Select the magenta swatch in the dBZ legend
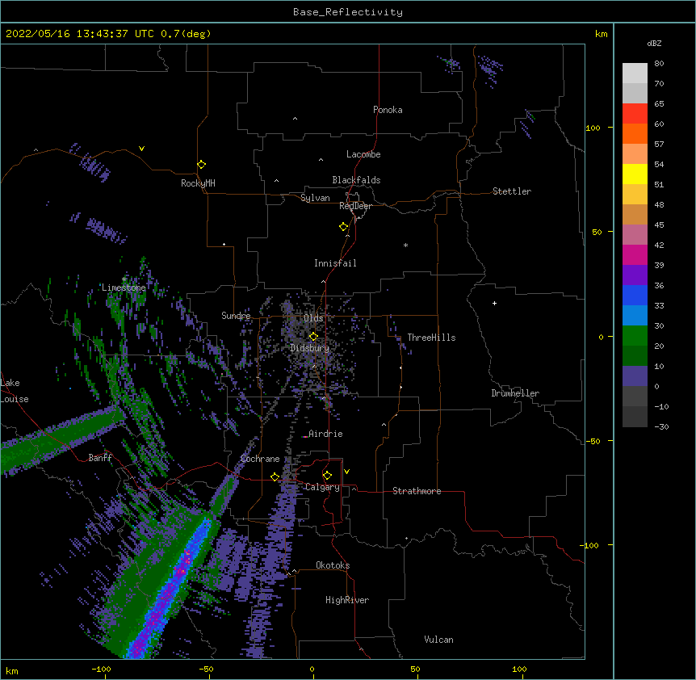Screen dimensions: 696x680 click(635, 254)
